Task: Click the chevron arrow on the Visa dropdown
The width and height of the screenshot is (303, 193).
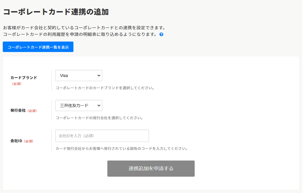Action: click(99, 75)
